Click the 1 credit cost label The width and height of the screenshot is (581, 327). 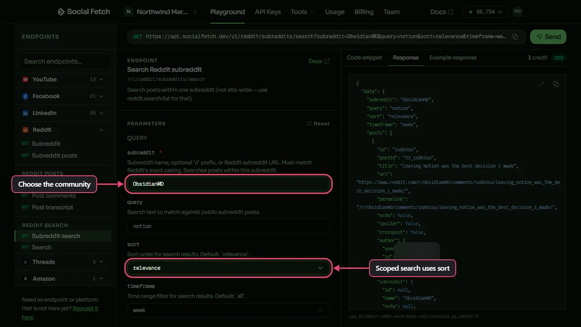point(538,58)
